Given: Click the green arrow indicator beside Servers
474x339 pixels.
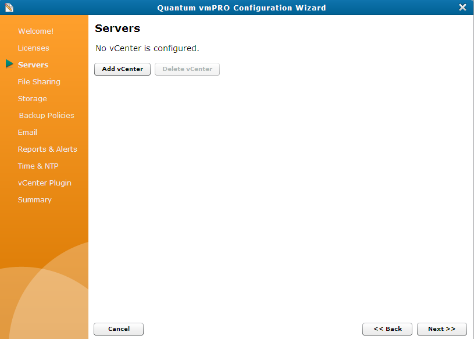Looking at the screenshot, I should point(10,65).
